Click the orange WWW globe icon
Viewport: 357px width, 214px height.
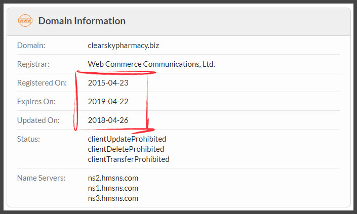[25, 21]
